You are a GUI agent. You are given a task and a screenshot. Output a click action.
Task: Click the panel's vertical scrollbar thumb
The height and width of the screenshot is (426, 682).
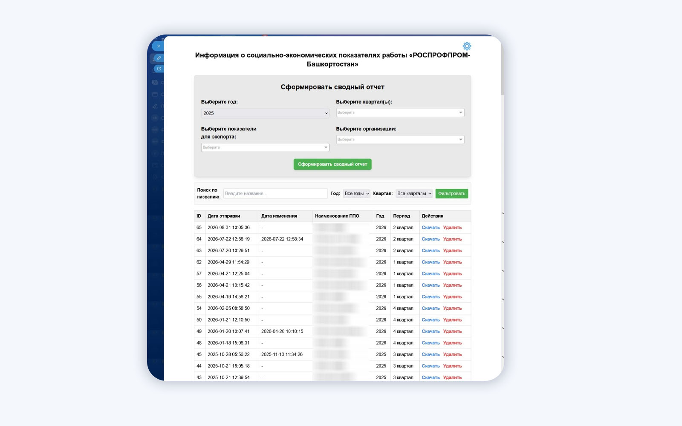[x=503, y=68]
